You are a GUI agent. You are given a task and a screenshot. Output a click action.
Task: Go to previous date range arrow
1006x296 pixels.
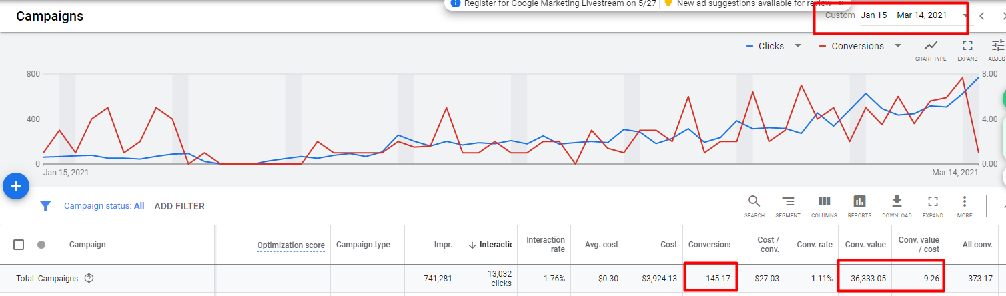pyautogui.click(x=981, y=16)
